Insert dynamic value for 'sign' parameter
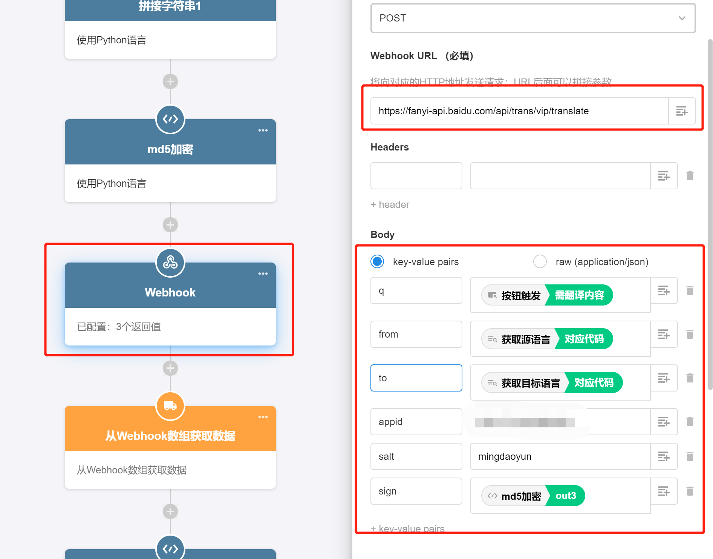 click(664, 491)
